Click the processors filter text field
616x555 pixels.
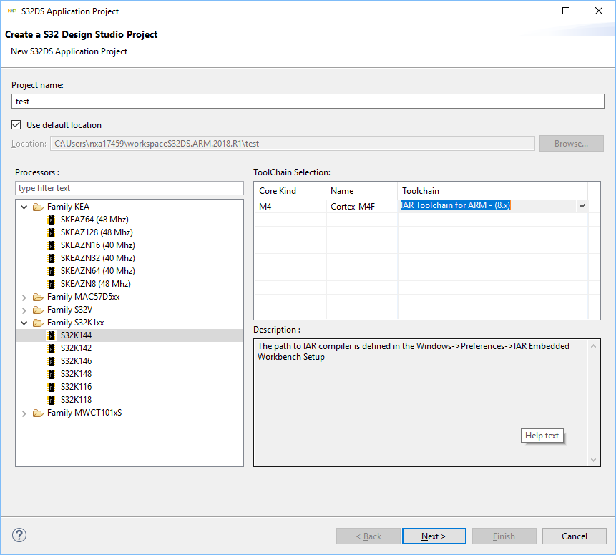pos(129,188)
